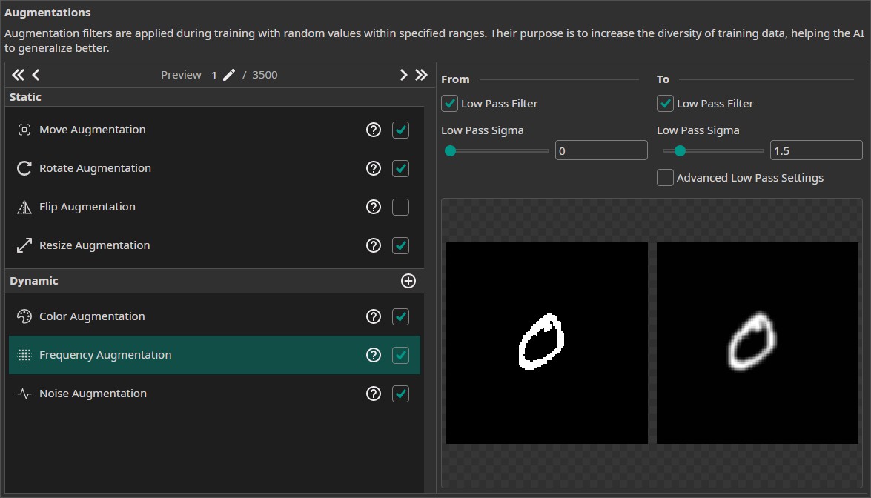Show help for Noise Augmentation

point(374,394)
